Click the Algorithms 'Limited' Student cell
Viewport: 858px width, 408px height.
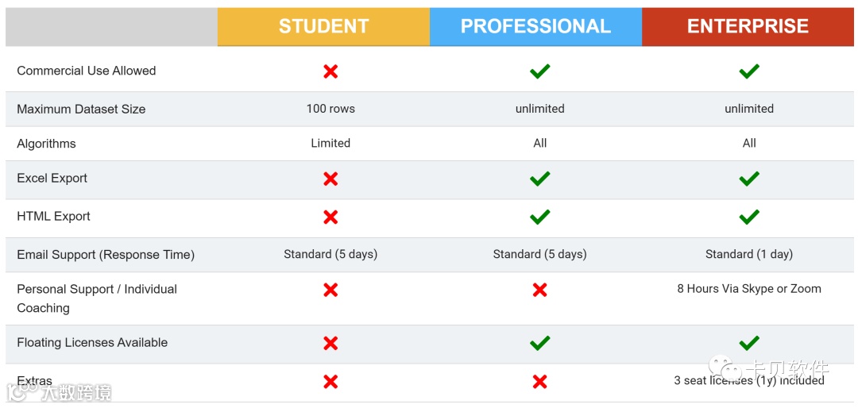pos(330,144)
